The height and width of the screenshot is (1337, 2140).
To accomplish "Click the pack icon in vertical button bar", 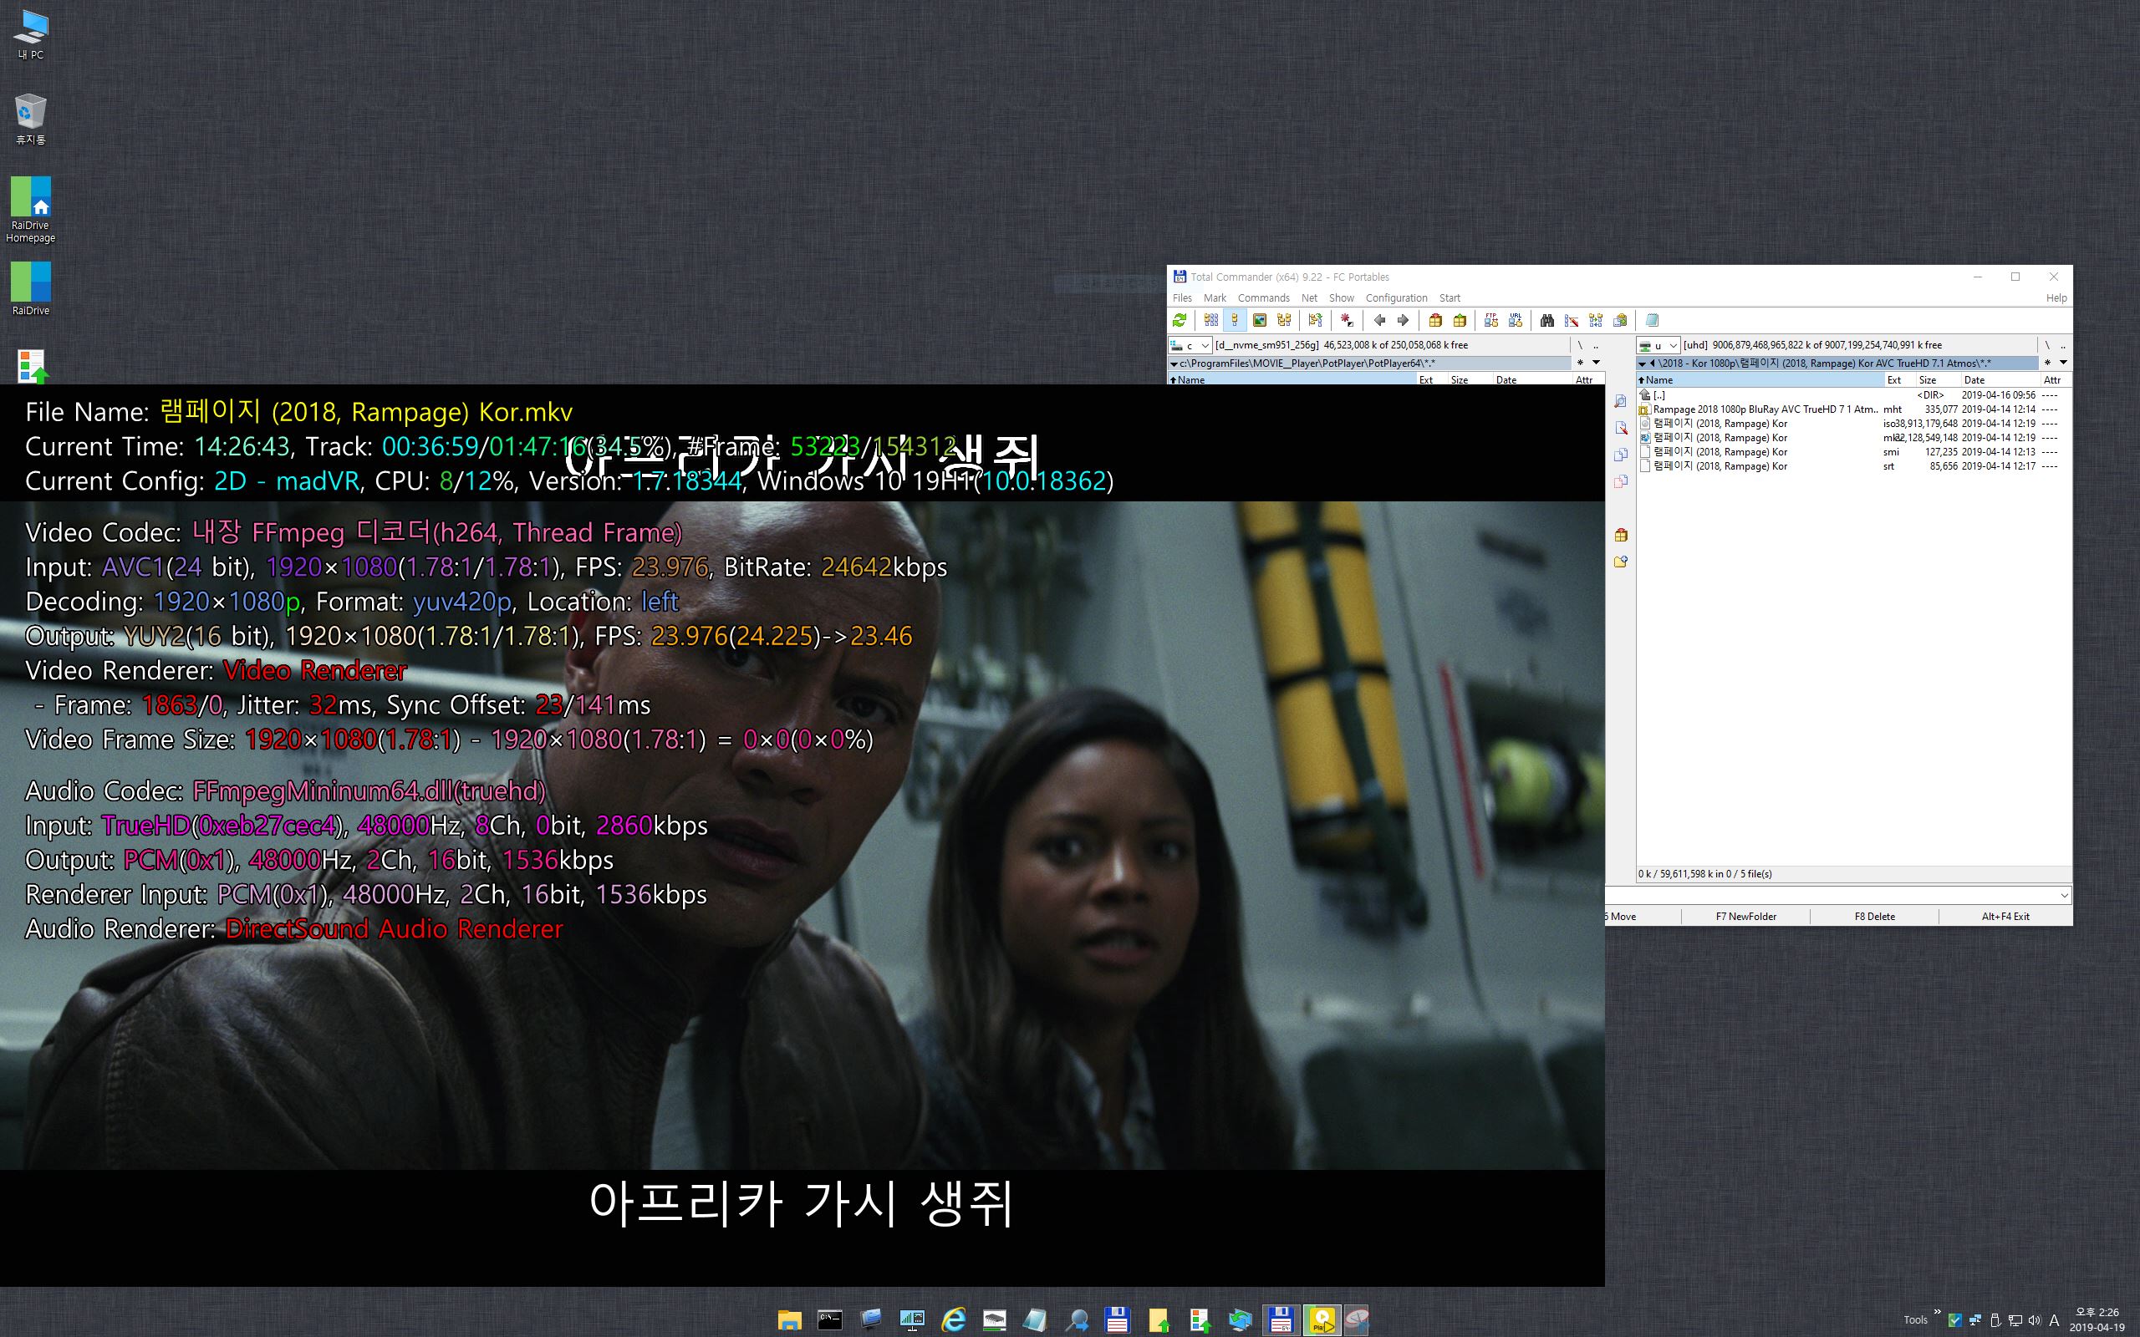I will [x=1621, y=534].
